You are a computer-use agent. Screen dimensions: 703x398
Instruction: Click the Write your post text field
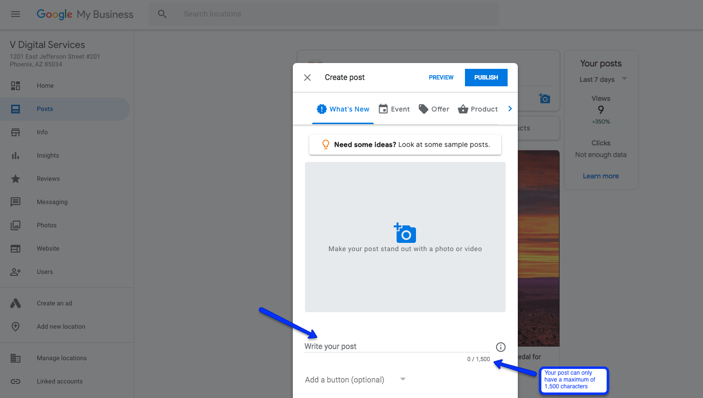[x=397, y=347]
